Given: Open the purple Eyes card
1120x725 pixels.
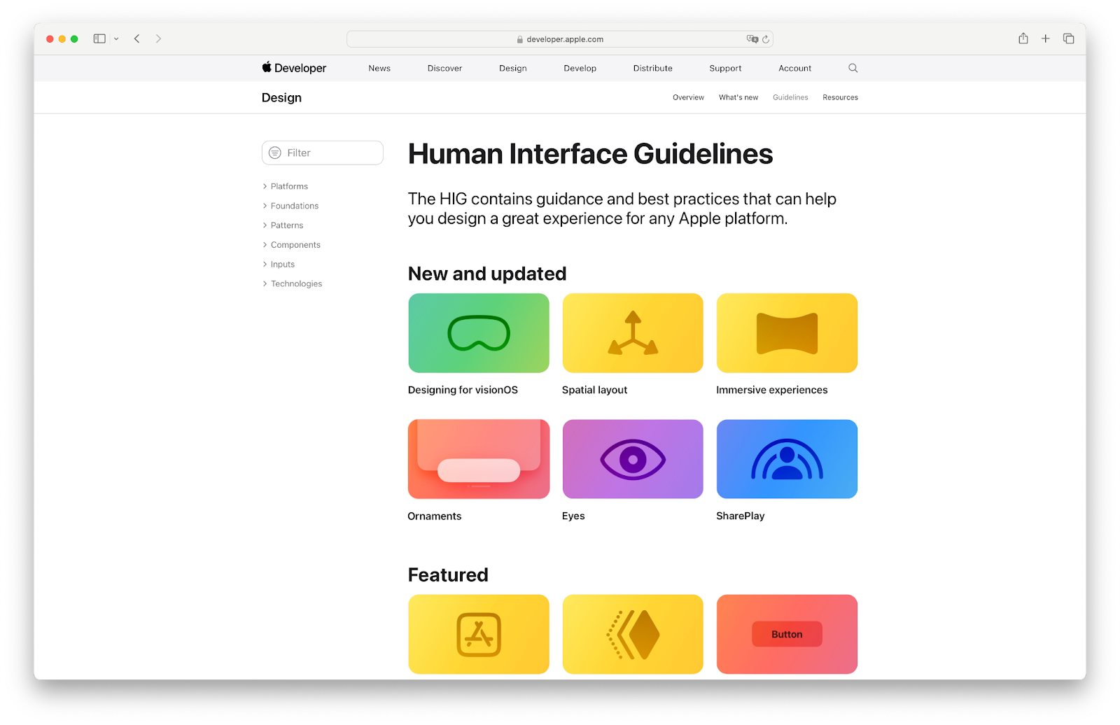Looking at the screenshot, I should [633, 459].
